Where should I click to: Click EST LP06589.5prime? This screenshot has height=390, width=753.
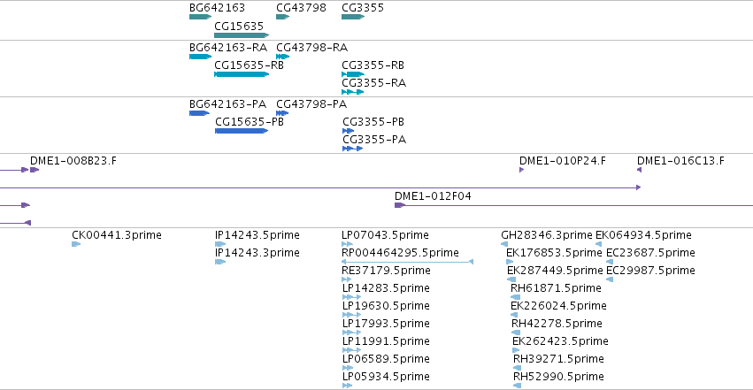tap(348, 368)
